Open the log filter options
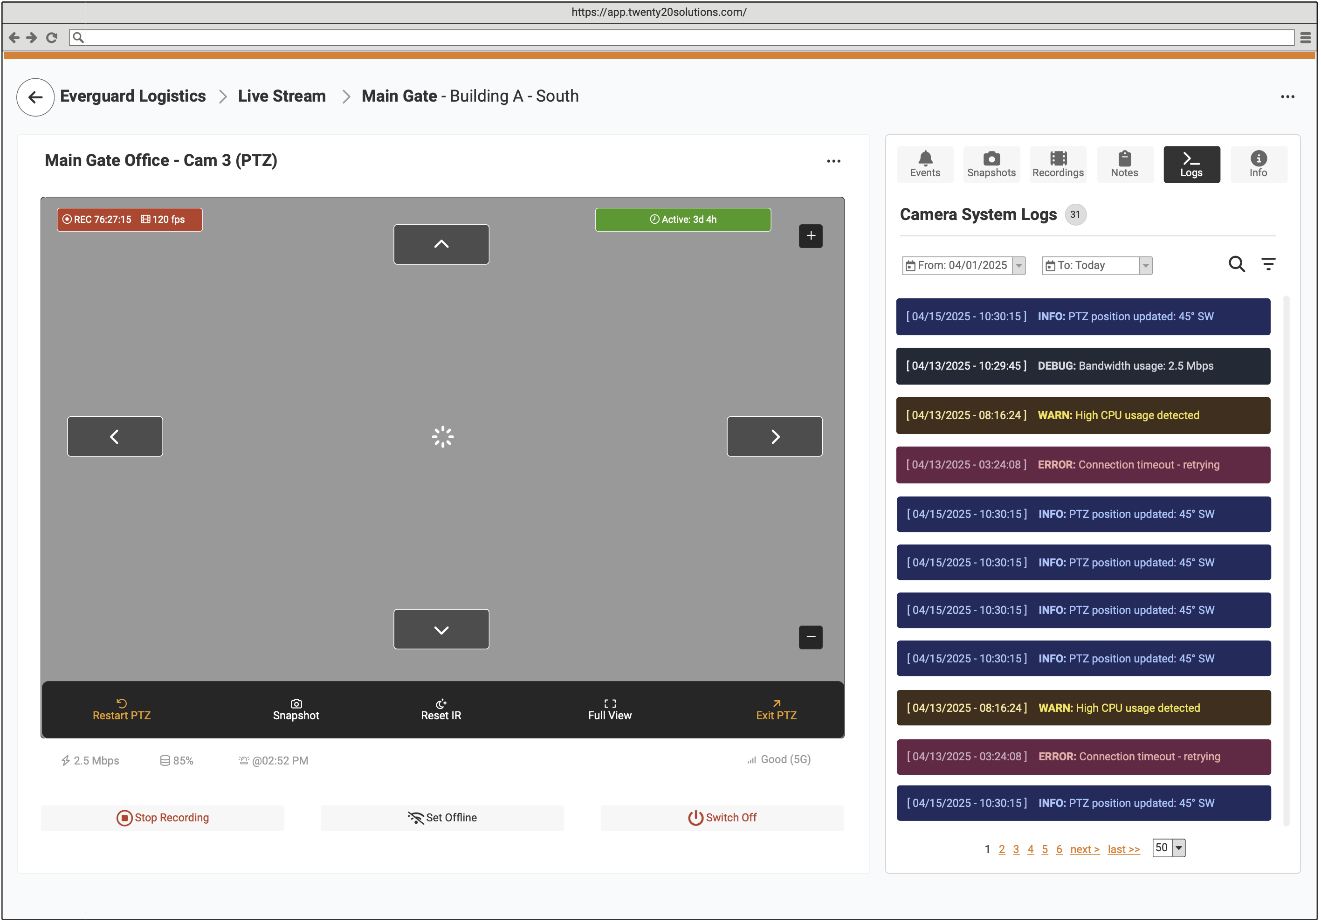This screenshot has height=923, width=1321. [x=1269, y=265]
